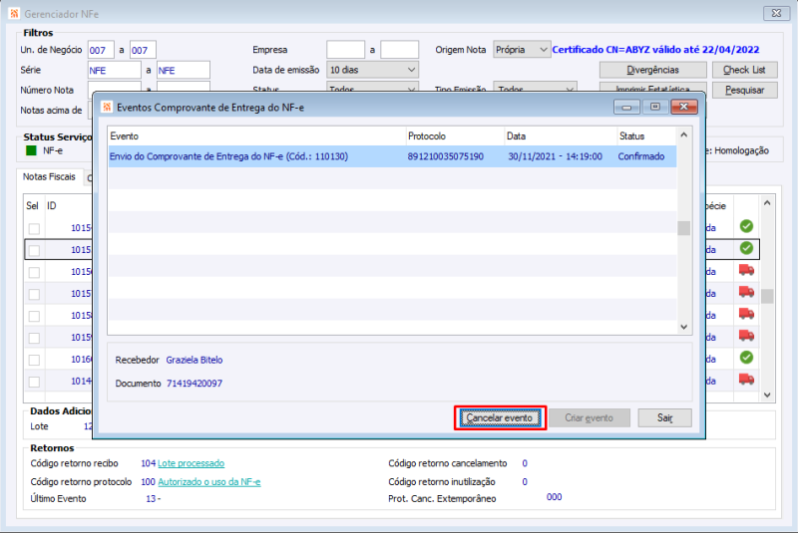Screen dimensions: 798x533
Task: Click the red truck icon in the third row
Action: tap(746, 270)
